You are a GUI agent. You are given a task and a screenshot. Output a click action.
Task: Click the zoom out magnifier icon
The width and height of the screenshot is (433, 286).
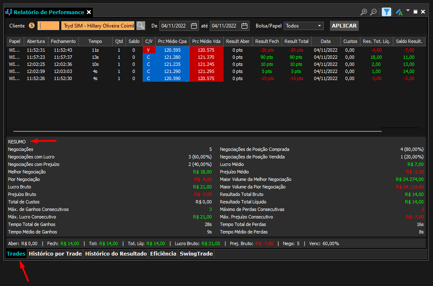pyautogui.click(x=373, y=12)
